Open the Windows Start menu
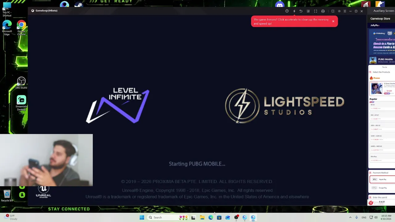The image size is (395, 222). coord(142,217)
